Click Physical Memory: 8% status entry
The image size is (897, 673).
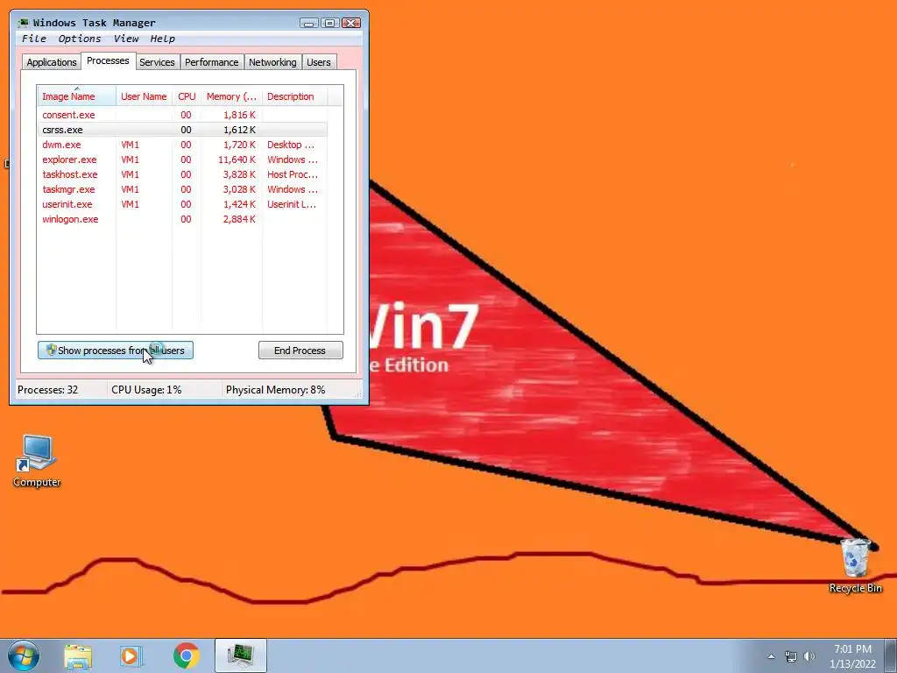click(x=275, y=390)
